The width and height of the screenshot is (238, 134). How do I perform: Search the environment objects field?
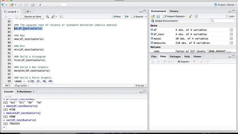tap(222, 21)
